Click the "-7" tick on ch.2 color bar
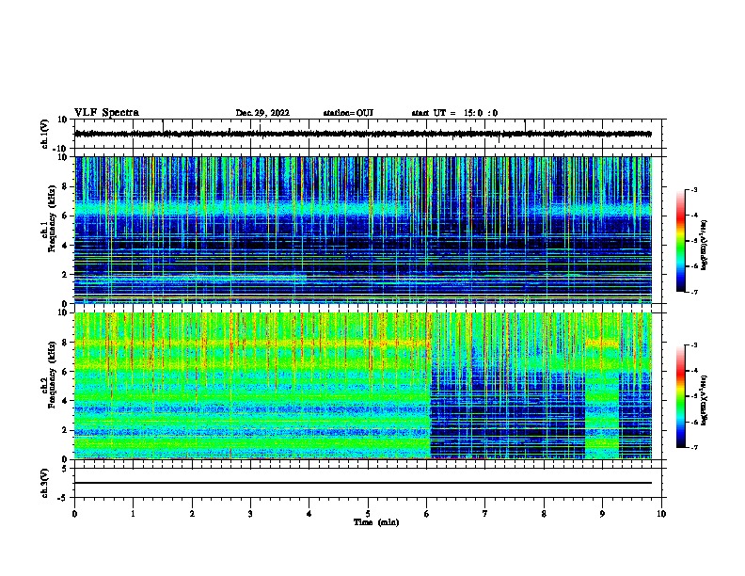This screenshot has height=576, width=745. tap(693, 447)
